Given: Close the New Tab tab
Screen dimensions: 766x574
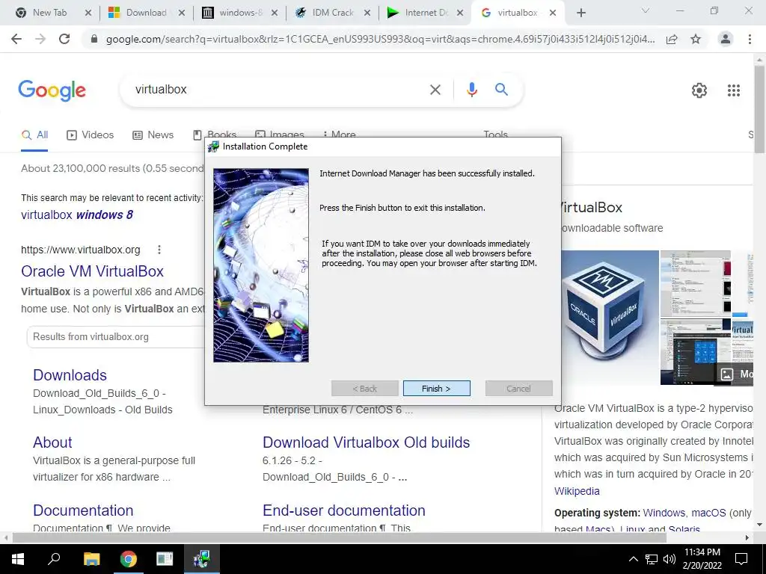Looking at the screenshot, I should [x=88, y=13].
